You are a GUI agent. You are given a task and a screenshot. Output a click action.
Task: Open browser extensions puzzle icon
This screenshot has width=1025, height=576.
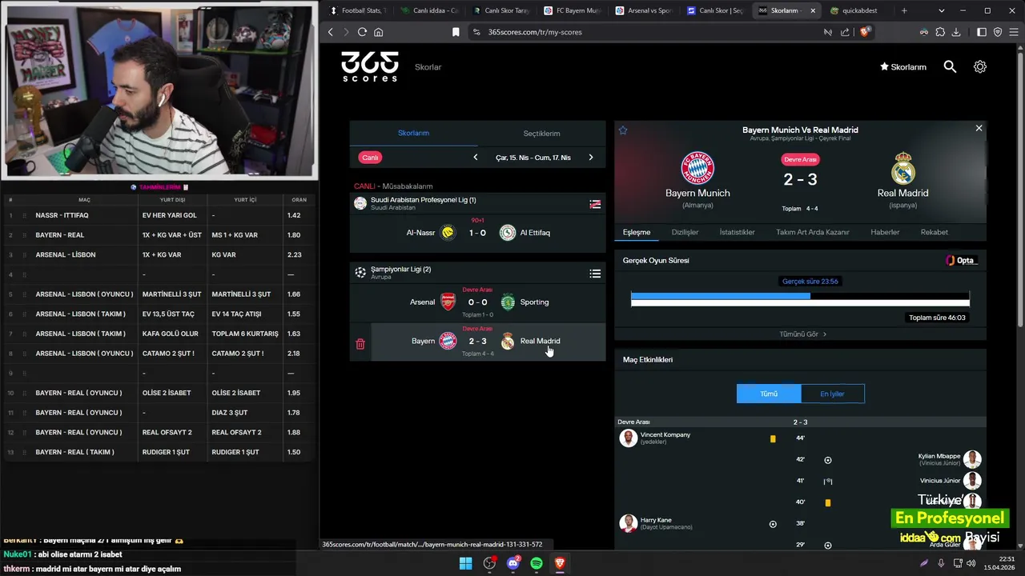coord(940,32)
